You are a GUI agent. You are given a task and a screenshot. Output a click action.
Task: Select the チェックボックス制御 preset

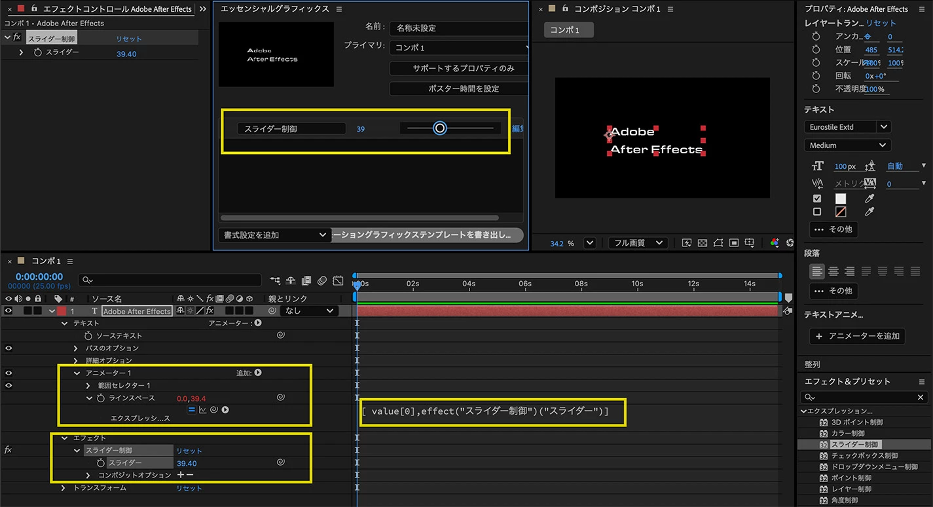(864, 456)
